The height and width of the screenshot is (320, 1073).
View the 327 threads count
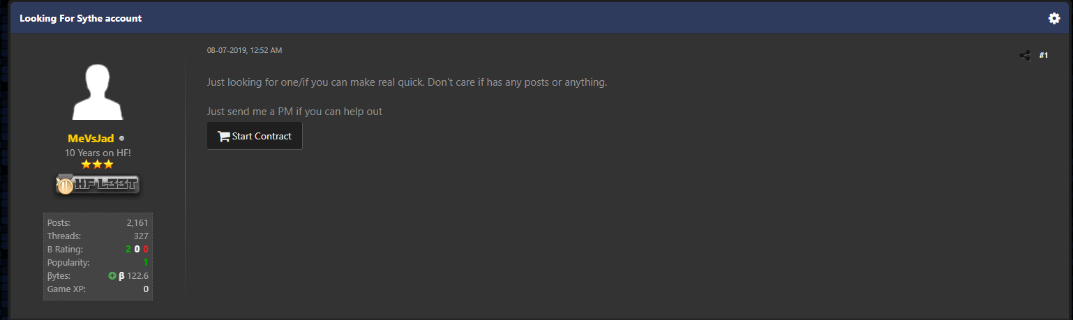141,236
